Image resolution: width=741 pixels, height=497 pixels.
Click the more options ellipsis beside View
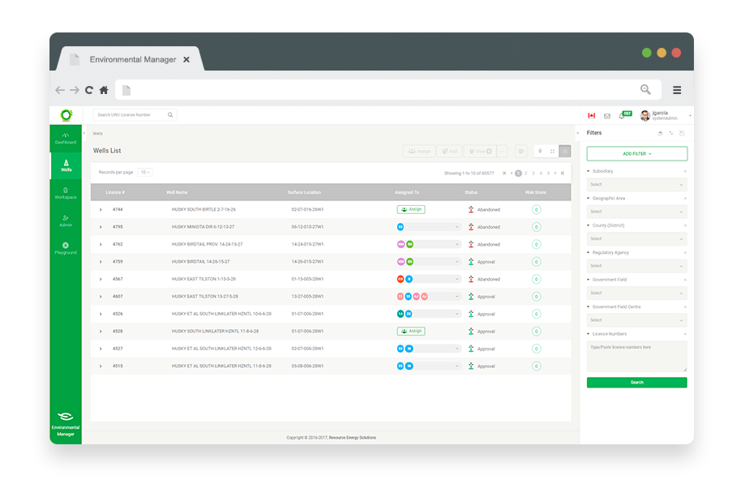(502, 151)
